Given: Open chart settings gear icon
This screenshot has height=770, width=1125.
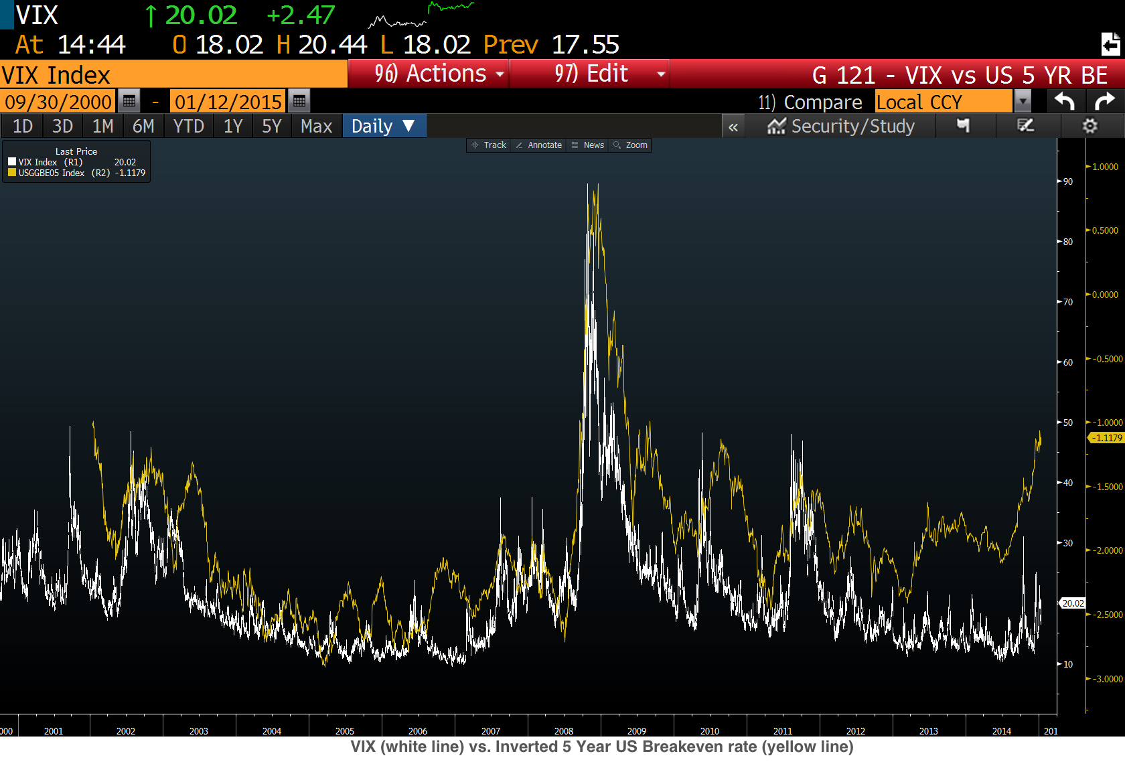Looking at the screenshot, I should [x=1090, y=126].
